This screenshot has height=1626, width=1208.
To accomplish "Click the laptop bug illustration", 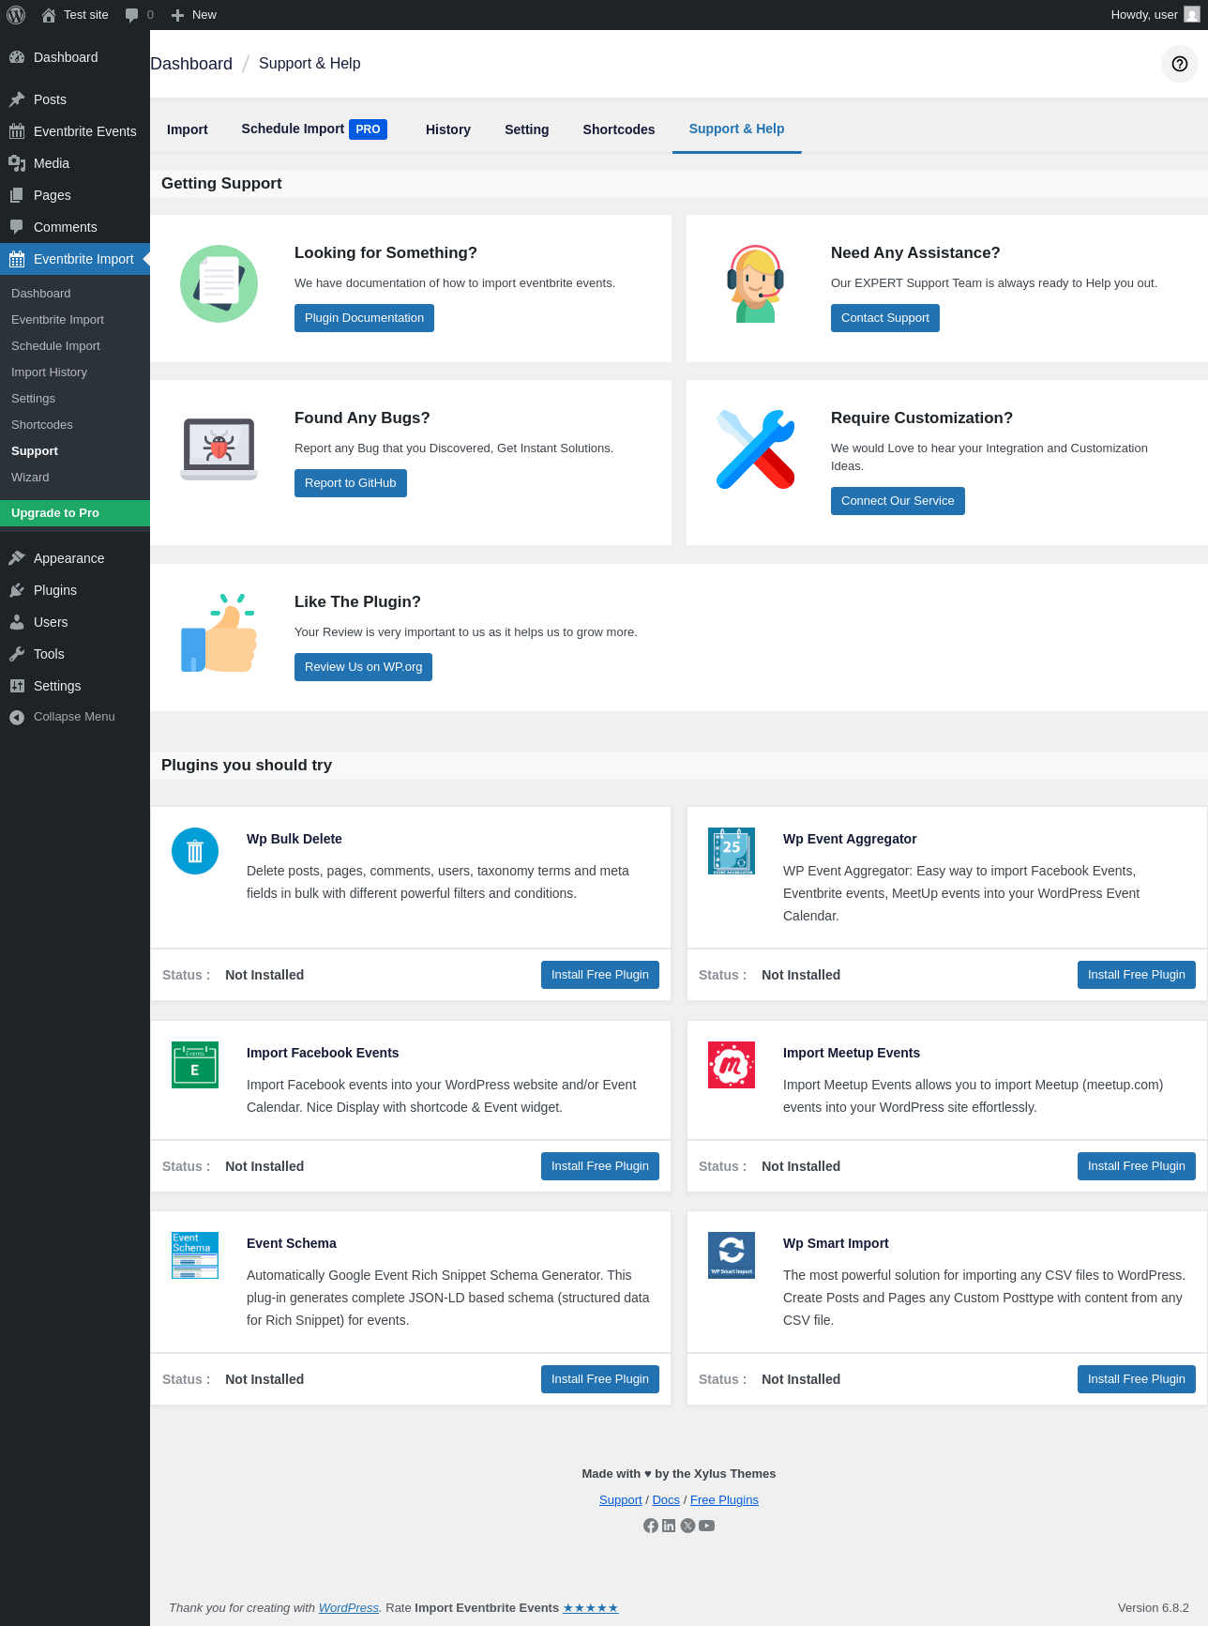I will click(x=219, y=448).
